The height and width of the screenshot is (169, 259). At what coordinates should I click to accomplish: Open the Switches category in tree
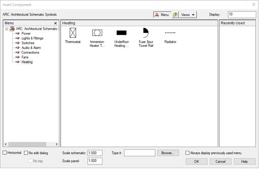click(x=28, y=43)
